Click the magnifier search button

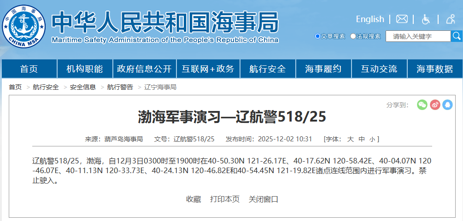pos(456,36)
